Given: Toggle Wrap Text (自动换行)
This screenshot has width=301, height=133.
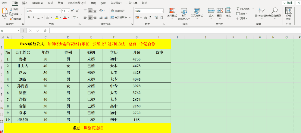Looking at the screenshot, I should pyautogui.click(x=118, y=11).
